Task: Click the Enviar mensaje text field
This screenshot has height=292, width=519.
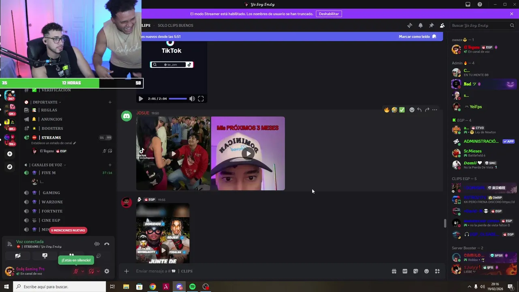Action: (x=259, y=271)
